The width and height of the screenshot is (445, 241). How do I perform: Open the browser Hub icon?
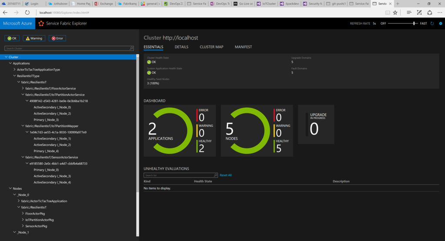pyautogui.click(x=409, y=13)
